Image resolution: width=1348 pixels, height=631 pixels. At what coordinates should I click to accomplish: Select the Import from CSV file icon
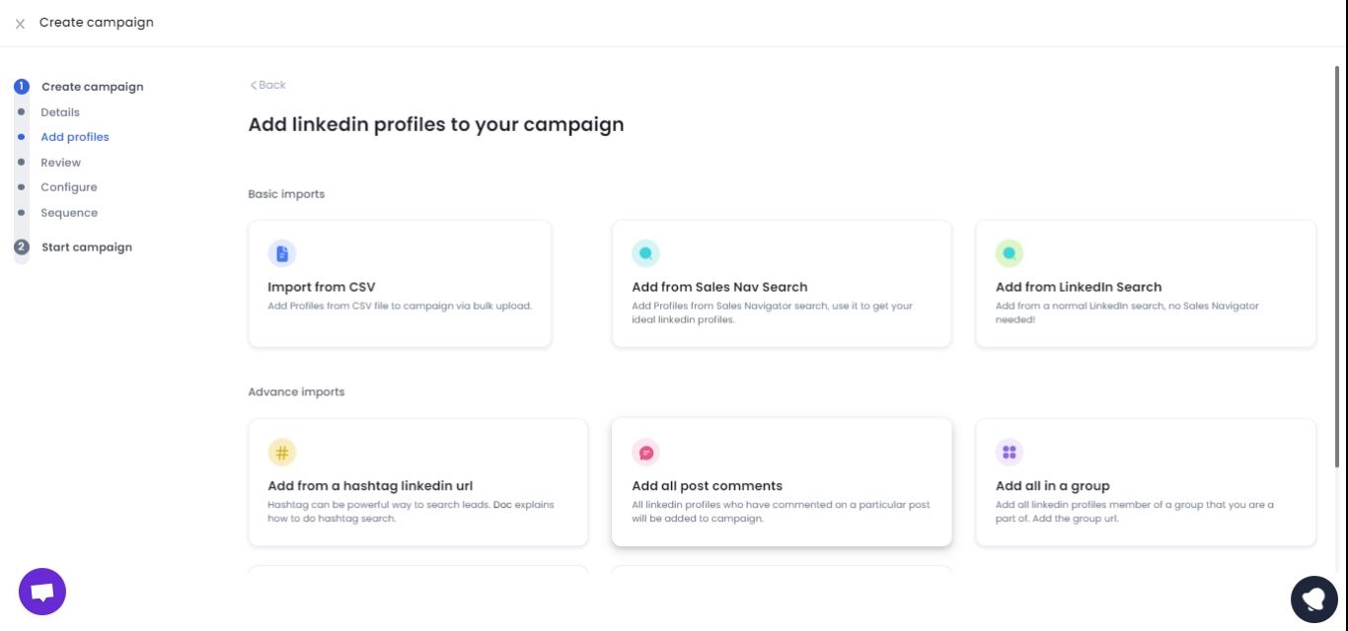(x=283, y=252)
